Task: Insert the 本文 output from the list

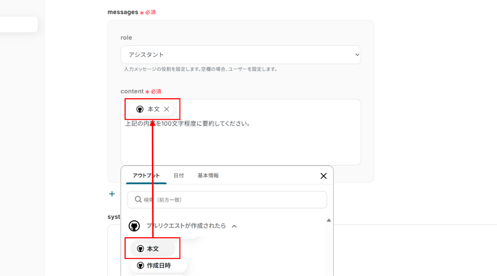Action: coord(153,249)
